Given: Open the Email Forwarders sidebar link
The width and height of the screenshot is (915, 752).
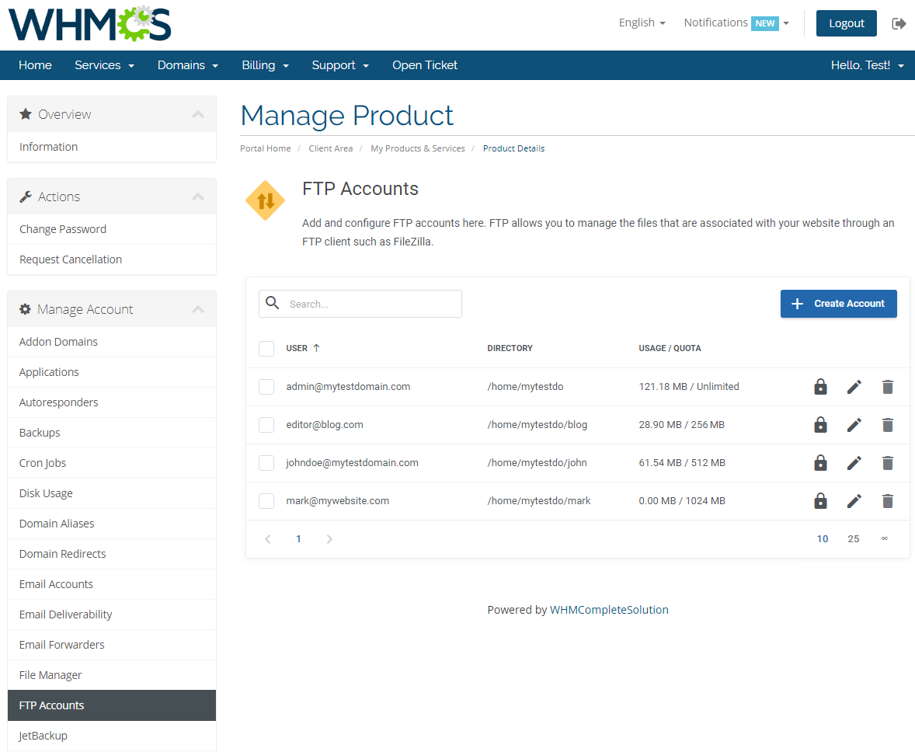Looking at the screenshot, I should [x=61, y=644].
